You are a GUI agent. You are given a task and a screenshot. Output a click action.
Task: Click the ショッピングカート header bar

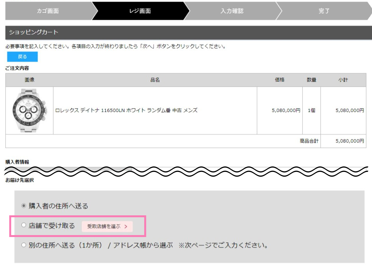pyautogui.click(x=189, y=33)
